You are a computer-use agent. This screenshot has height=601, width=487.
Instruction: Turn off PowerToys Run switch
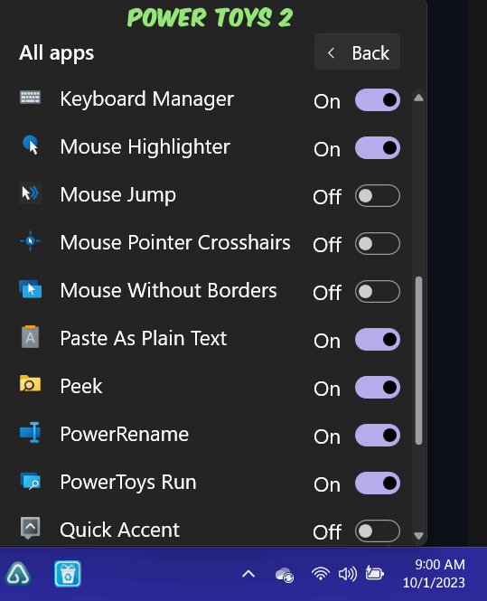(x=378, y=484)
